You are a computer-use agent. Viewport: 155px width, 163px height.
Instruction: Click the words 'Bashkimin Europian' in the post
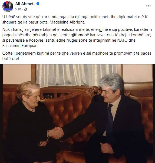pyautogui.click(x=20, y=46)
